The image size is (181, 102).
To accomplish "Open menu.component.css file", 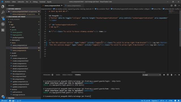I will tap(20, 45).
